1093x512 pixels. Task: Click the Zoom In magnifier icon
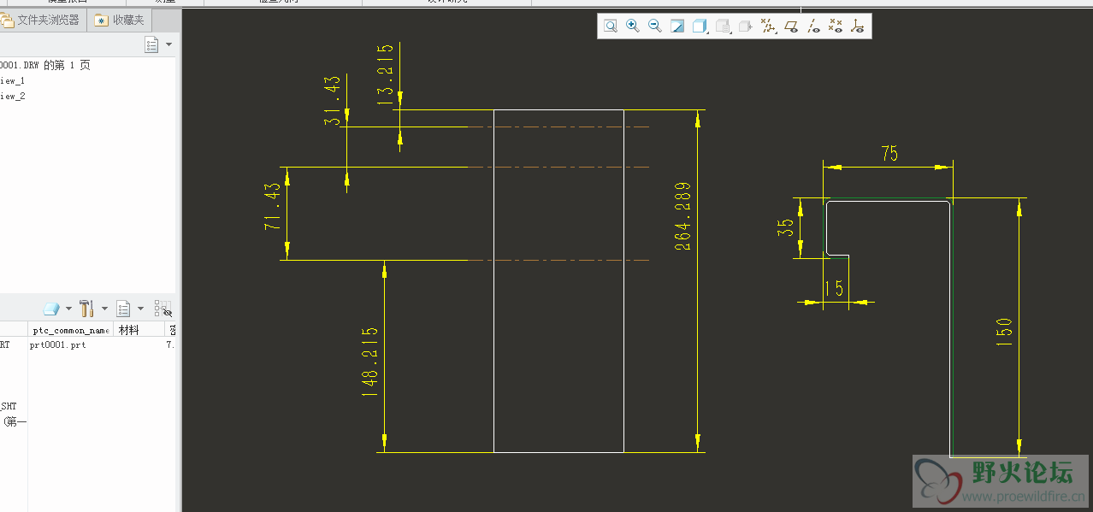633,26
